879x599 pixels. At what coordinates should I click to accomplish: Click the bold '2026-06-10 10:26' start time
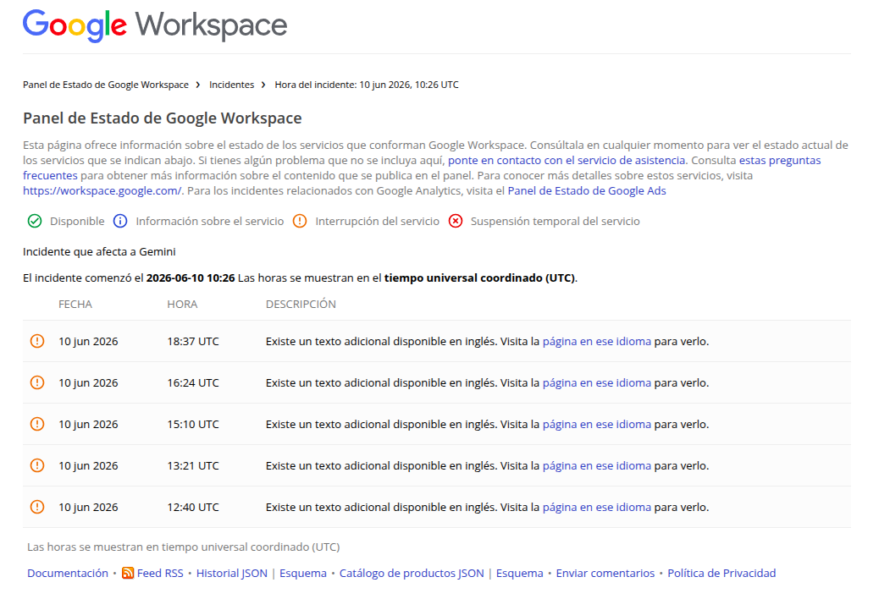tap(191, 278)
